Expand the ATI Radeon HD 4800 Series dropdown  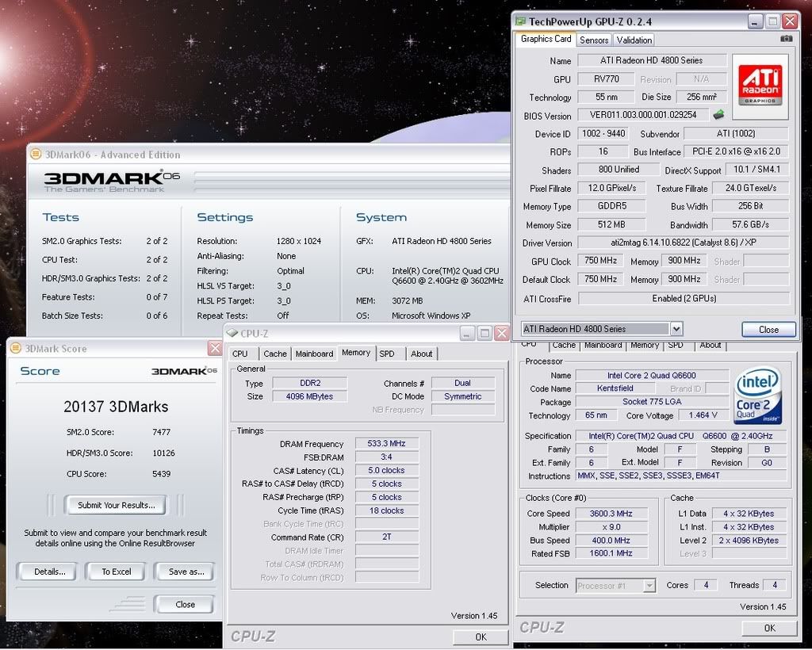[x=676, y=329]
